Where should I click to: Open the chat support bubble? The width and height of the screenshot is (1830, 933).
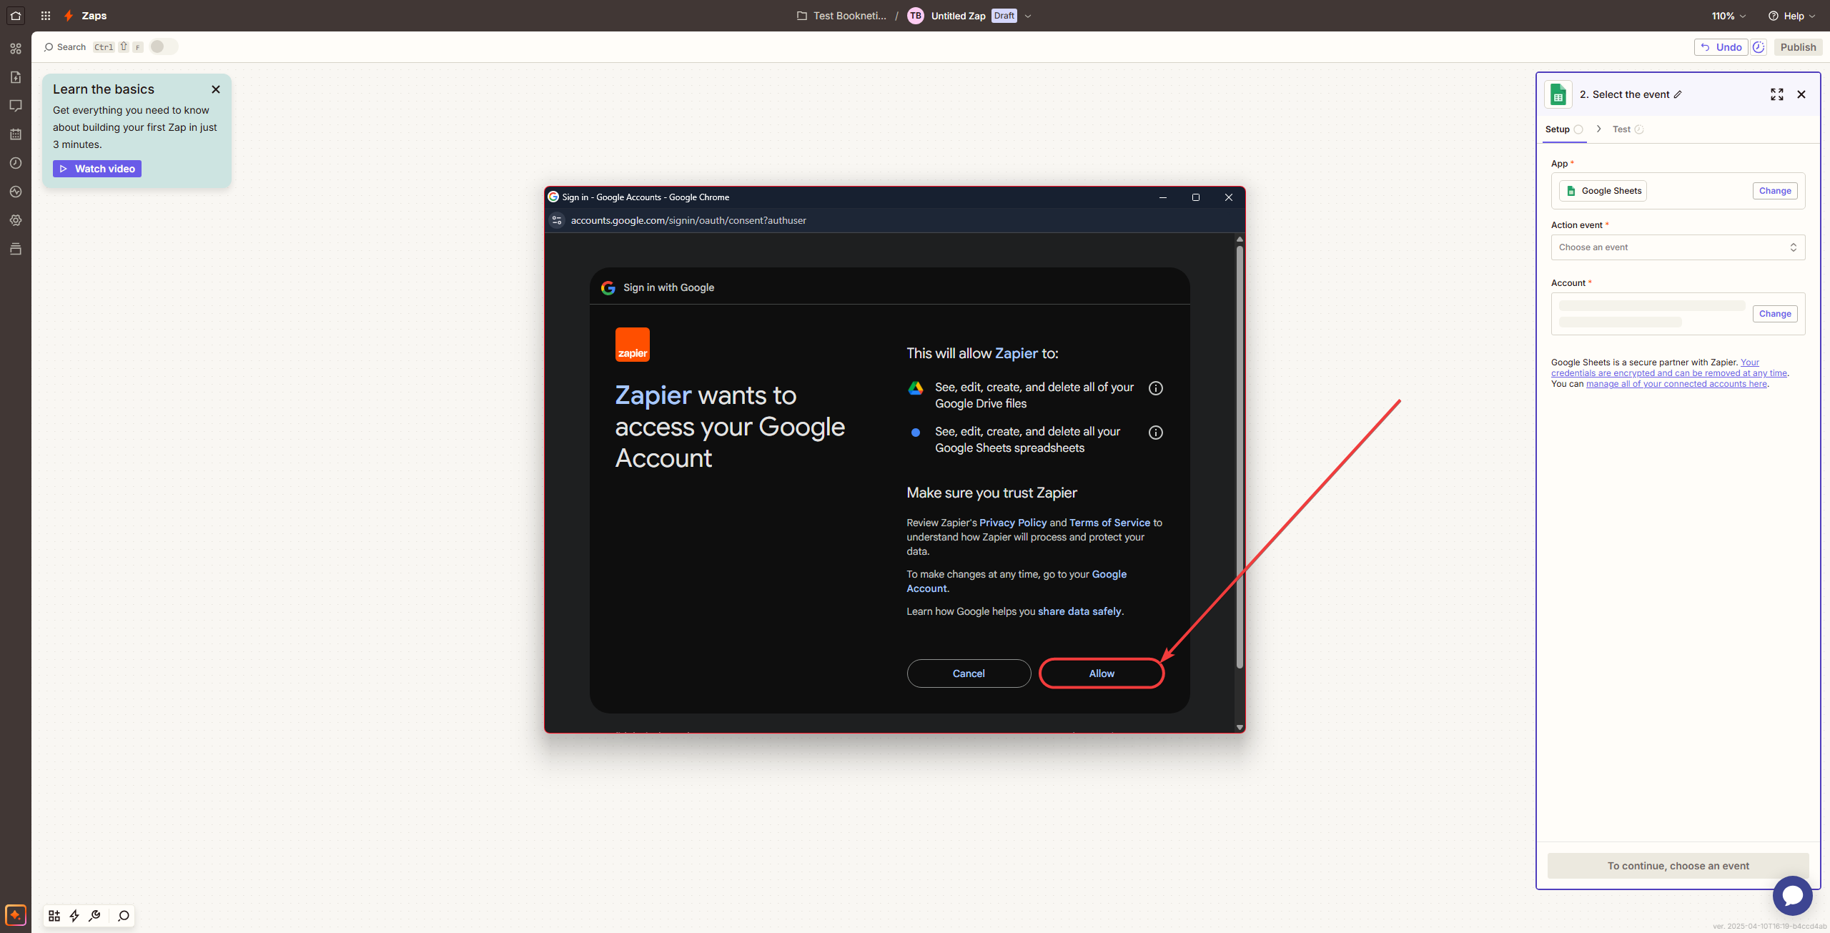pyautogui.click(x=1793, y=896)
